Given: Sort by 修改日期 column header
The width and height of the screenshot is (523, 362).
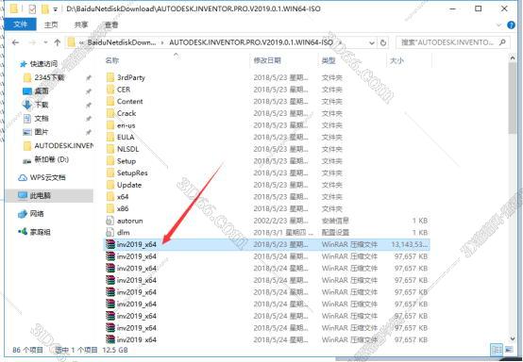Looking at the screenshot, I should pyautogui.click(x=267, y=60).
